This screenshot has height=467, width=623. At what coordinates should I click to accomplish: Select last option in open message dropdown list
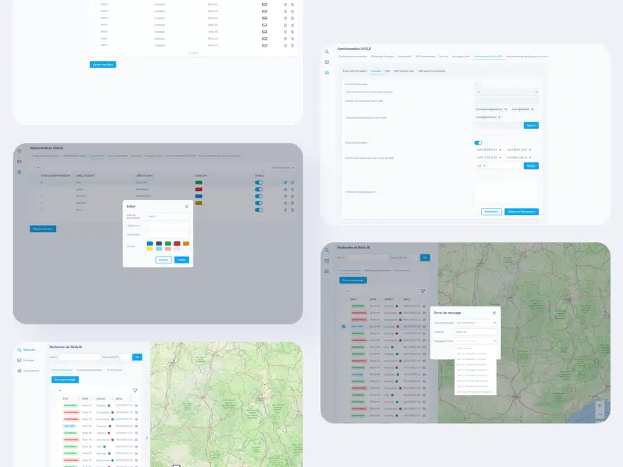[x=474, y=392]
